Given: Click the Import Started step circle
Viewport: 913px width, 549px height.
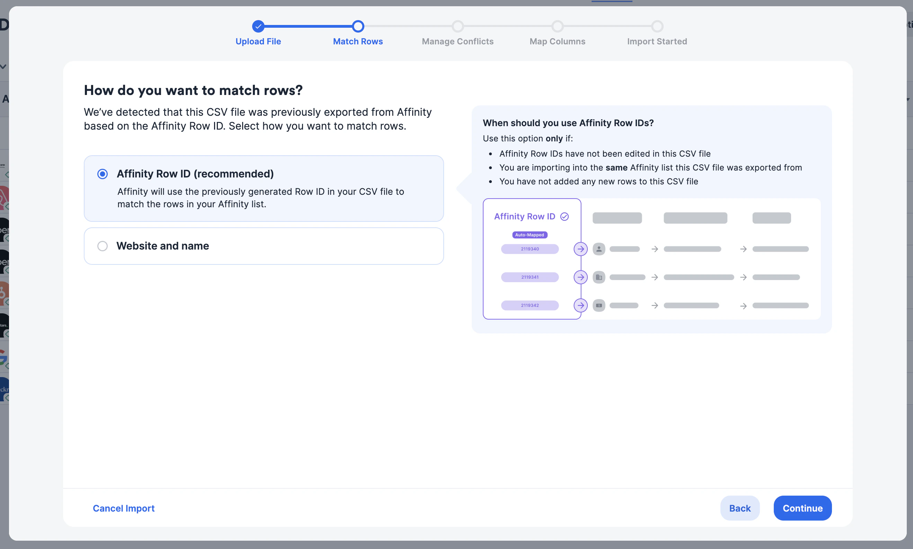Looking at the screenshot, I should [x=657, y=26].
